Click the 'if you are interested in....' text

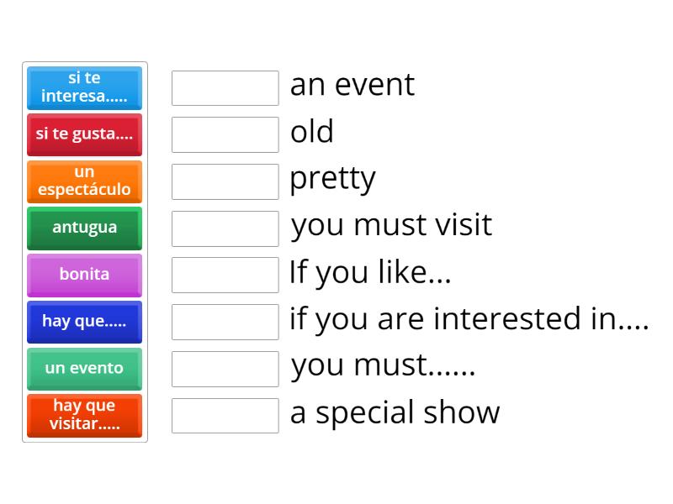pyautogui.click(x=469, y=319)
